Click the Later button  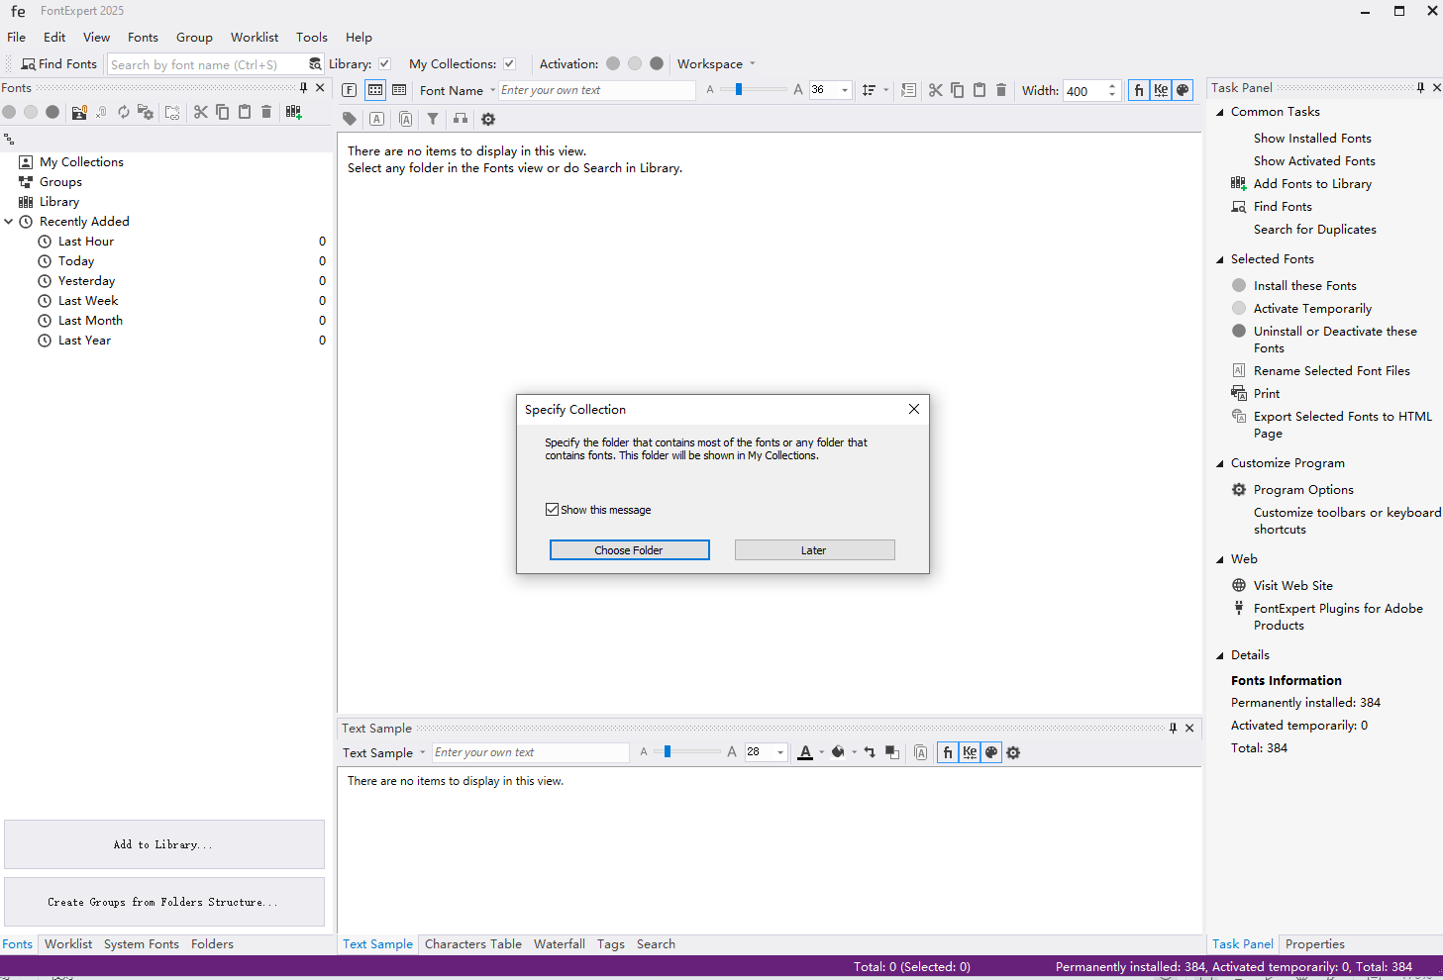pyautogui.click(x=814, y=550)
